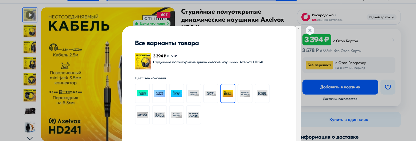Click the 106 единиц осталось text
Image resolution: width=416 pixels, height=141 pixels.
pos(327,20)
